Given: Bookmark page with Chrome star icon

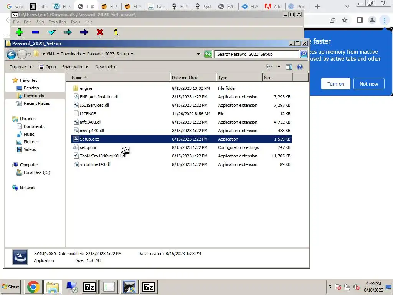Looking at the screenshot, I should pyautogui.click(x=345, y=20).
